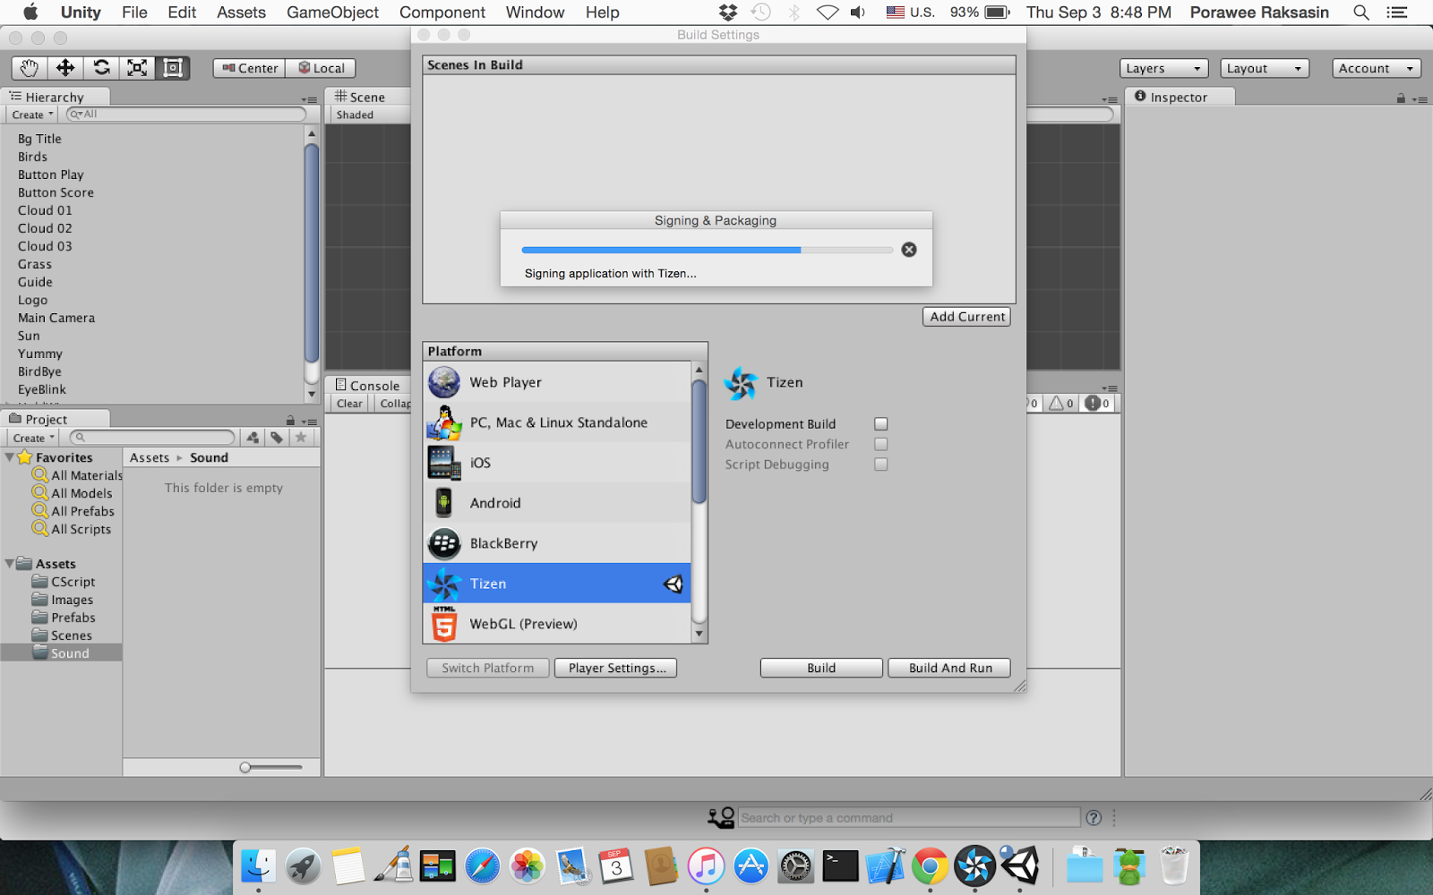
Task: Select BlackBerry platform in list
Action: click(557, 543)
